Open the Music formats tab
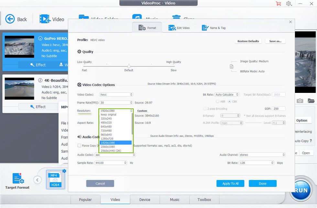The height and width of the screenshot is (208, 317). (x=175, y=200)
